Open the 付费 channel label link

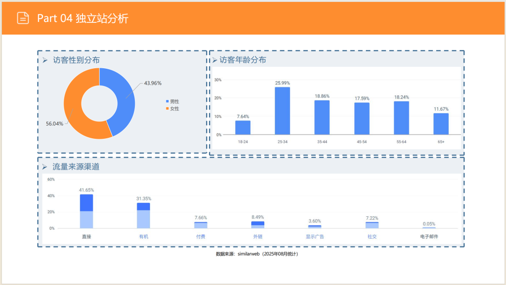pos(201,236)
